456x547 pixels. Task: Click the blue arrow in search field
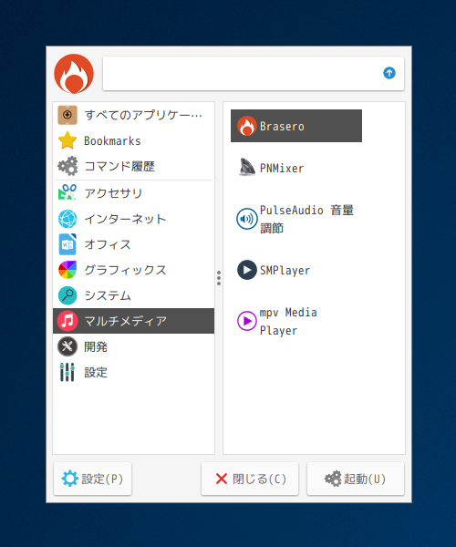(x=389, y=73)
